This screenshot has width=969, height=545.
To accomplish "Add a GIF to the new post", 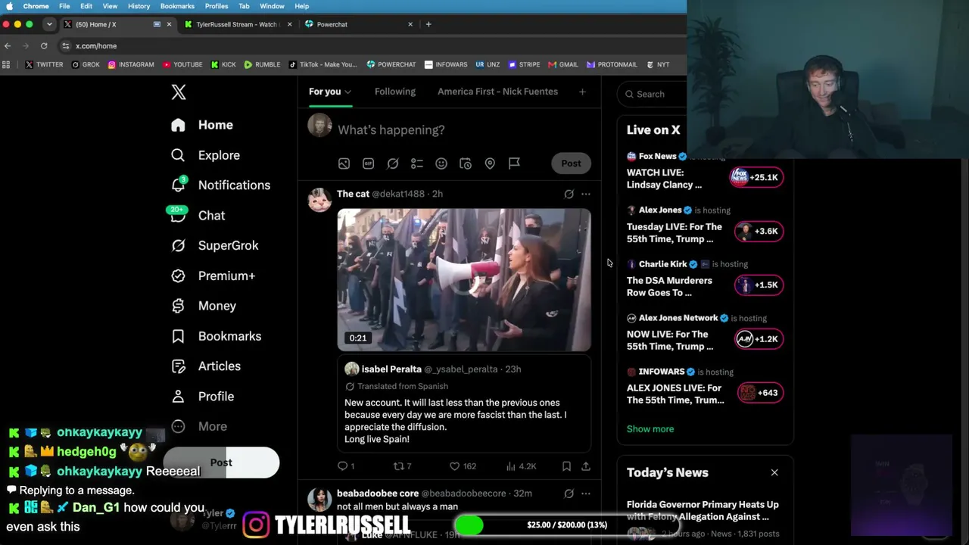I will click(369, 163).
